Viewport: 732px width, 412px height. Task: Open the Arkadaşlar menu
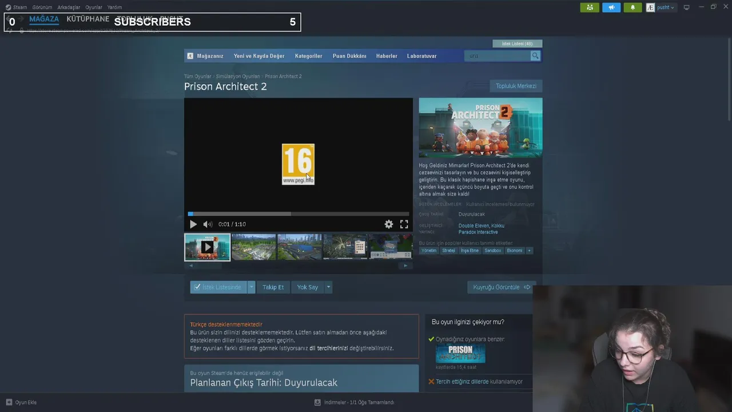pos(69,7)
